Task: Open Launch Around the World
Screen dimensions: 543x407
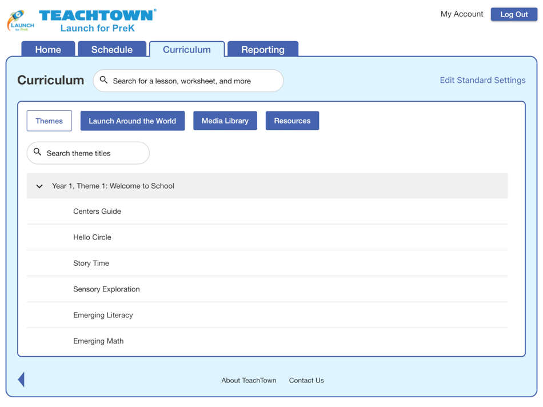Action: click(132, 121)
